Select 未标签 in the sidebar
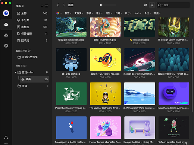The width and height of the screenshot is (194, 145). (32, 27)
